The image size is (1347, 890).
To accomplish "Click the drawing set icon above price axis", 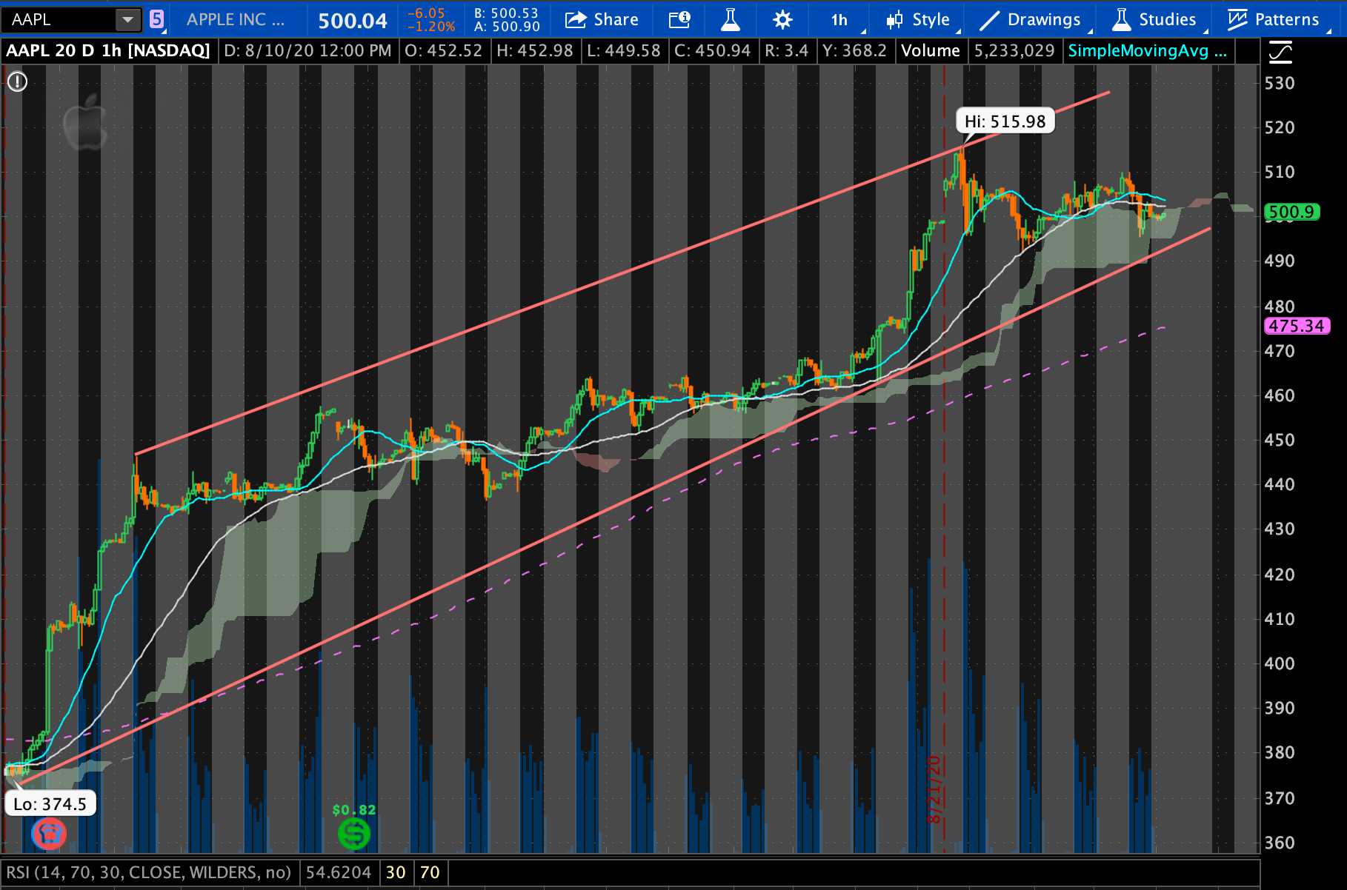I will point(1280,53).
